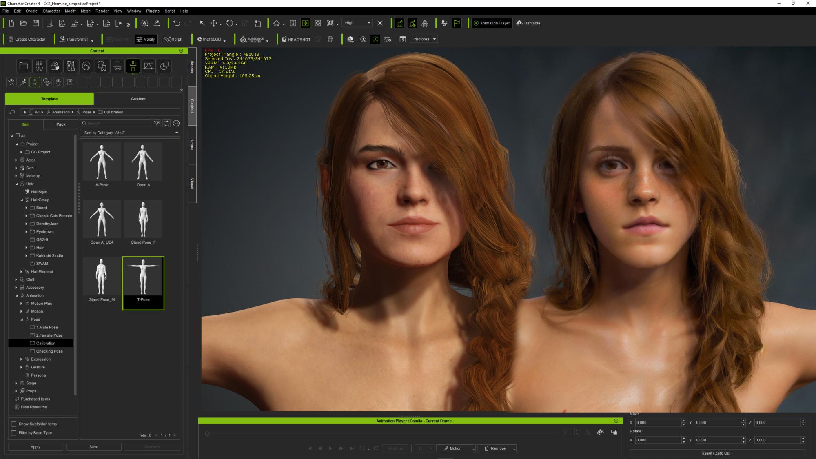
Task: Expand the Transformer dropdown arrow
Action: pyautogui.click(x=92, y=41)
